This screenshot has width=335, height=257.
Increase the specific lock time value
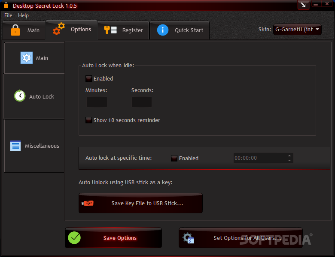(289, 156)
